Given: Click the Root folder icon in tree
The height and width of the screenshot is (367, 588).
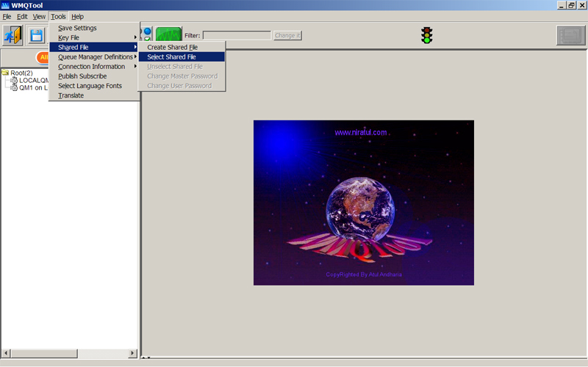Looking at the screenshot, I should tap(5, 73).
